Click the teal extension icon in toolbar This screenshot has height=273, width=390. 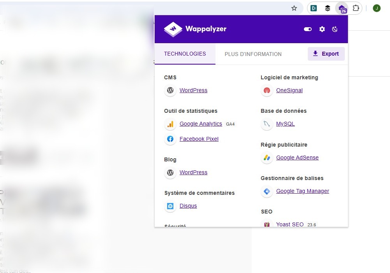click(314, 8)
